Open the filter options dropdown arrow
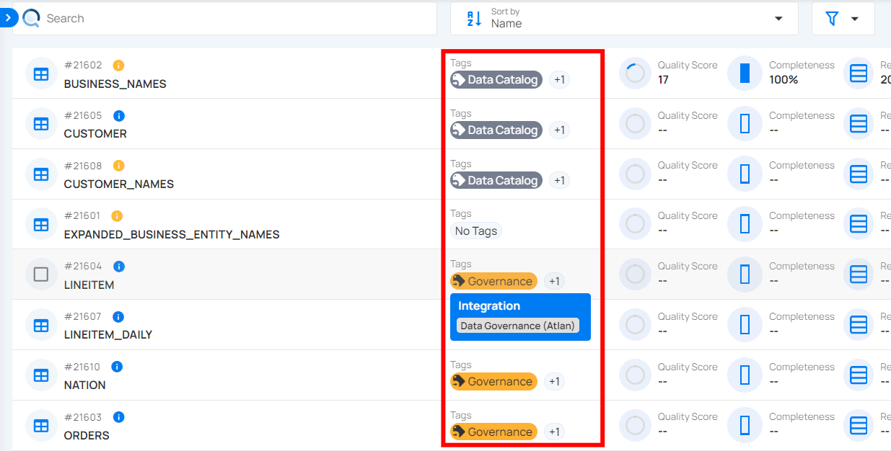Viewport: 891px width, 451px height. tap(853, 18)
